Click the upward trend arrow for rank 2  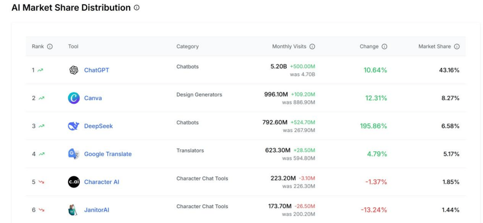pyautogui.click(x=41, y=98)
